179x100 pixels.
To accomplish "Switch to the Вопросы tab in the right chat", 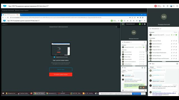I will coord(159,67).
